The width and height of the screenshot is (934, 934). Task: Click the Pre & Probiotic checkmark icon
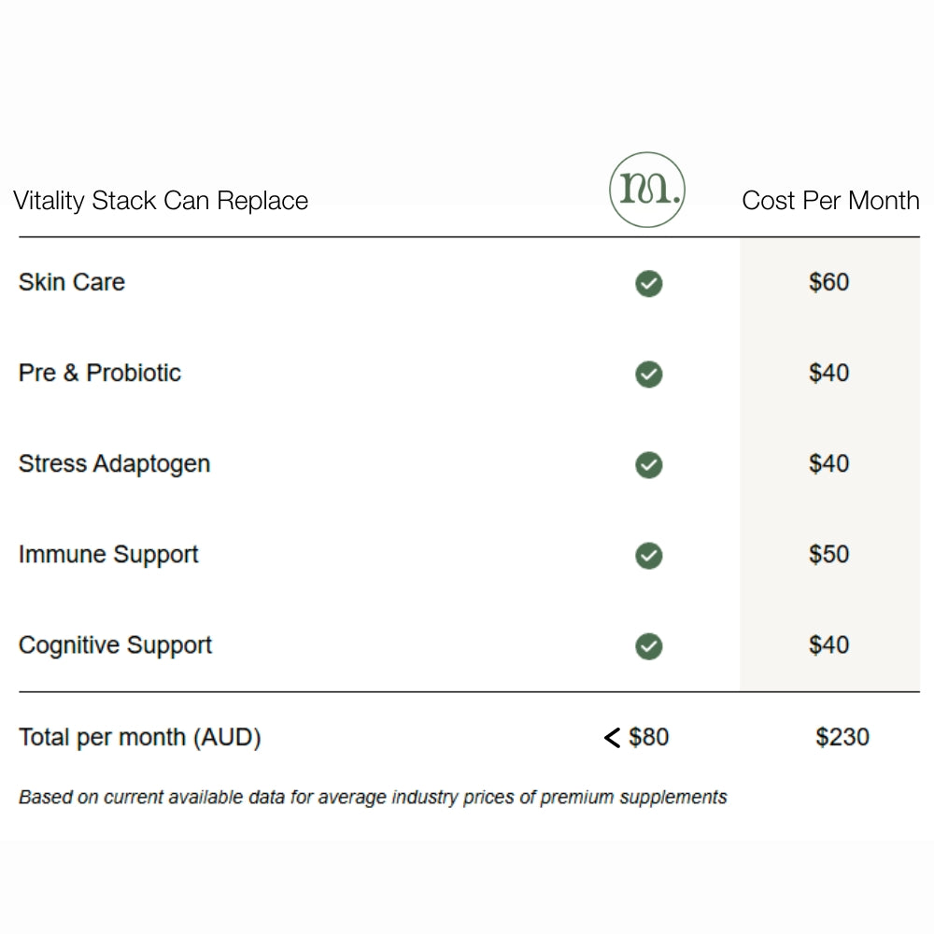click(648, 375)
